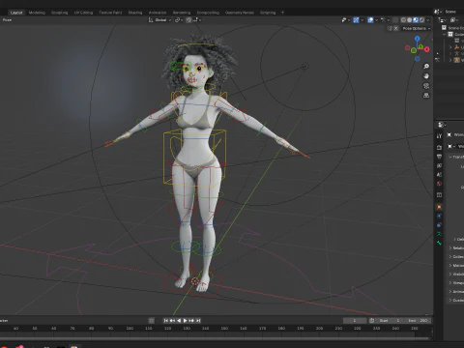This screenshot has height=348, width=464.
Task: Open the Physics properties tab icon
Action: [x=439, y=216]
